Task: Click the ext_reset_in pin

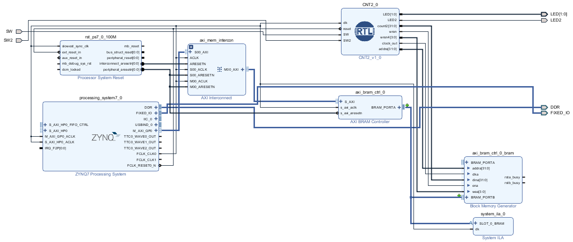Action: pos(72,52)
